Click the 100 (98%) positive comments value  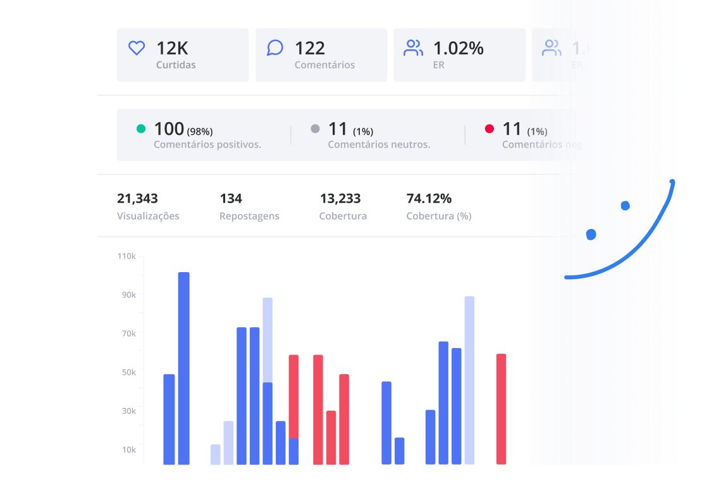click(x=183, y=129)
